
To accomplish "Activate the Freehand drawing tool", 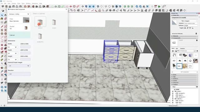I will click(6, 26).
